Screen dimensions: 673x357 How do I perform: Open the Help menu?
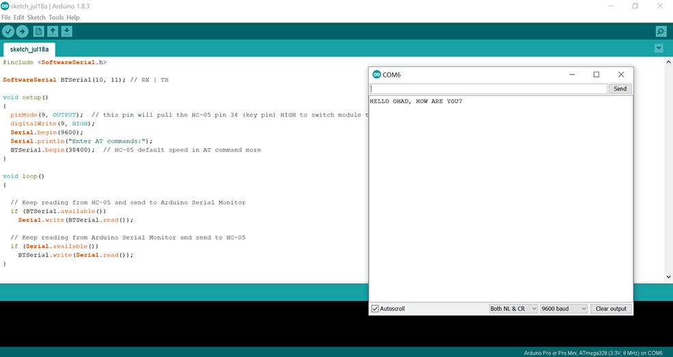coord(73,18)
